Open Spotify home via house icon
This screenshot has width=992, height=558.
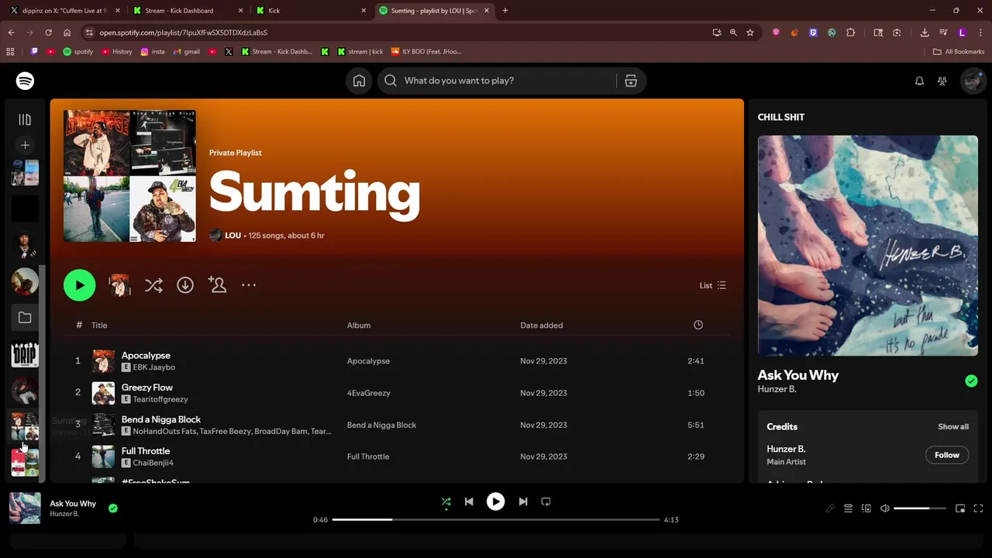coord(359,81)
